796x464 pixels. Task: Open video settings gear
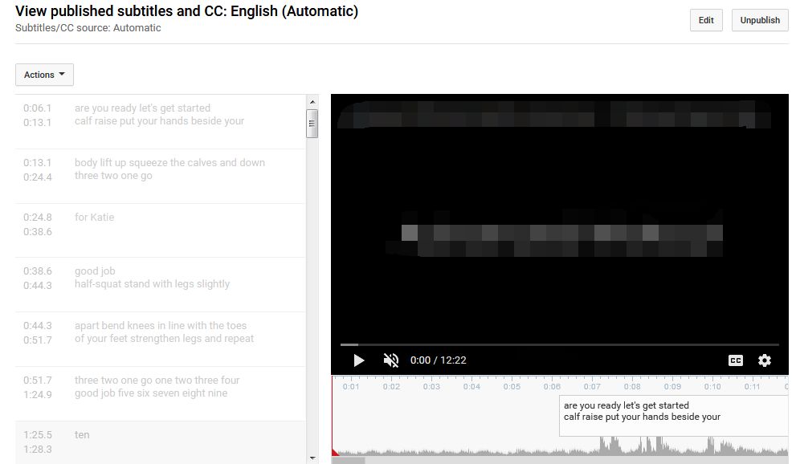coord(765,360)
